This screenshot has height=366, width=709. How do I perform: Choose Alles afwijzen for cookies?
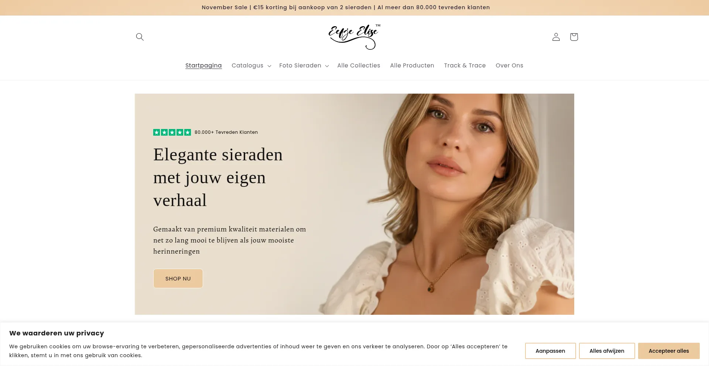point(607,351)
